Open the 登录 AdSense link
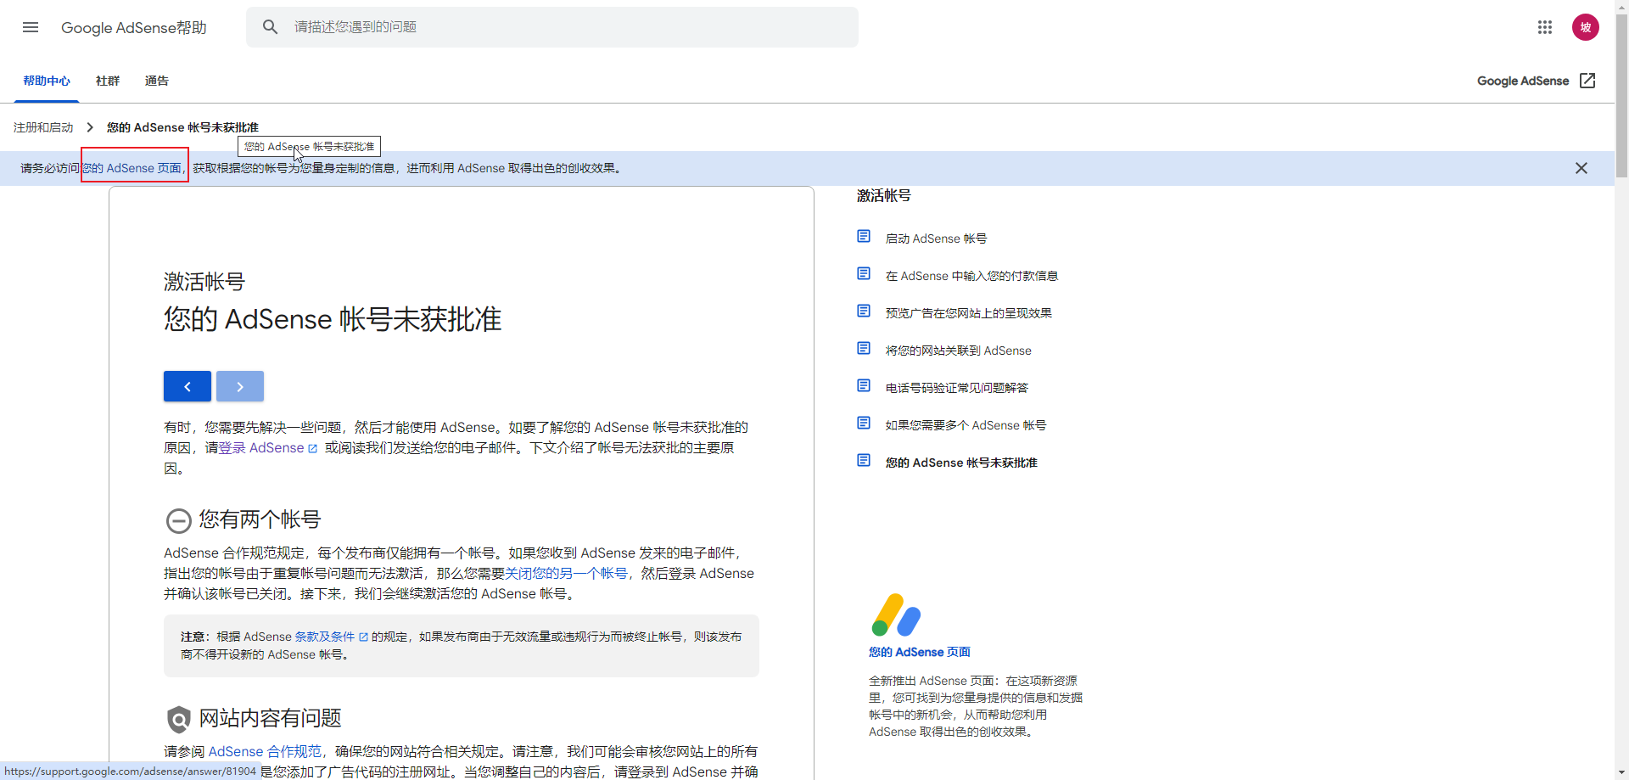The height and width of the screenshot is (780, 1629). pyautogui.click(x=261, y=448)
